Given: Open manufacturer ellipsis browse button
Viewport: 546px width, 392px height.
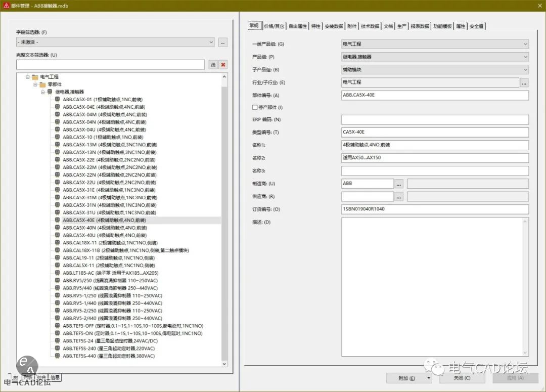Looking at the screenshot, I should click(x=399, y=184).
